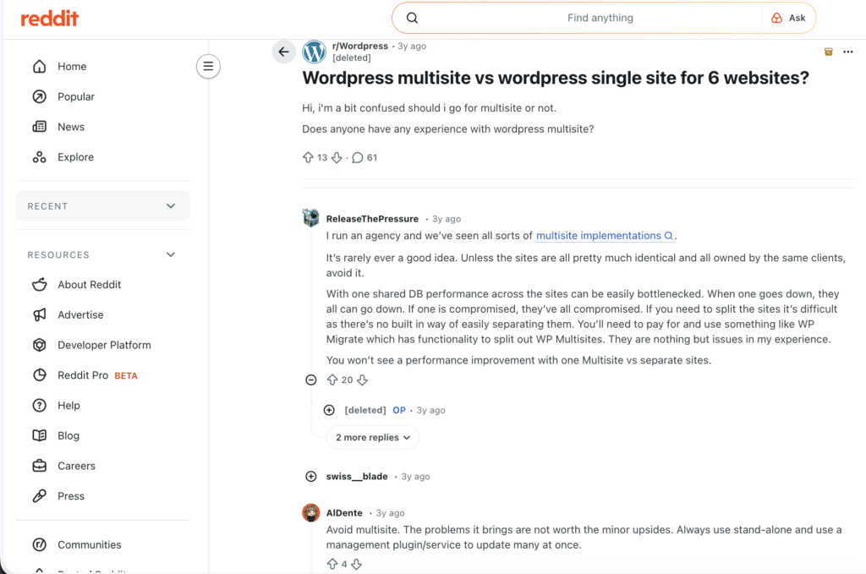Expand swiss__blade's collapsed comment
Image resolution: width=866 pixels, height=574 pixels.
point(311,476)
